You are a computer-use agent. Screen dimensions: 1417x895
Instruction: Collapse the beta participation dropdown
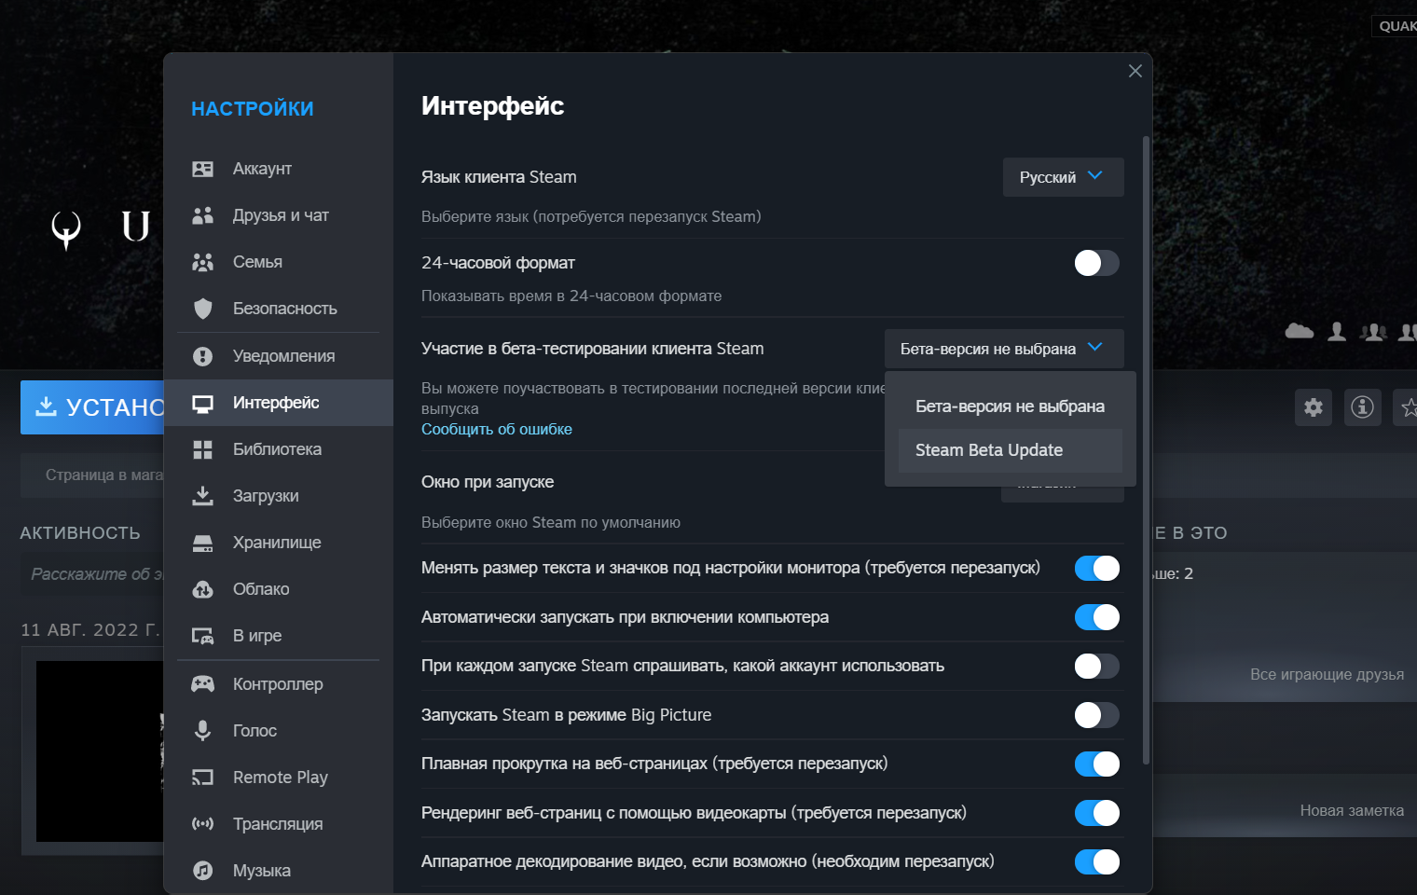click(x=1003, y=349)
